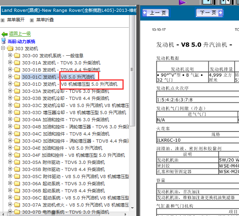Open 303-05C 附件驱动 - V8 5.0 升汽油机
Screen dimensions: 239x216
coord(75,177)
